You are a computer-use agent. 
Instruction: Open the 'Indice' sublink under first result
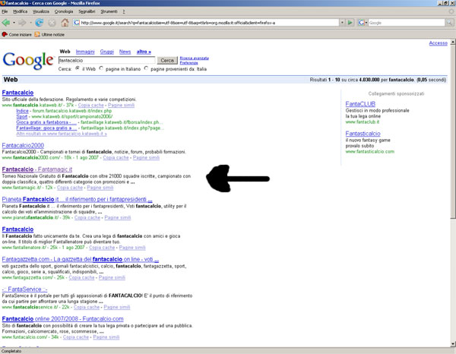pos(22,111)
